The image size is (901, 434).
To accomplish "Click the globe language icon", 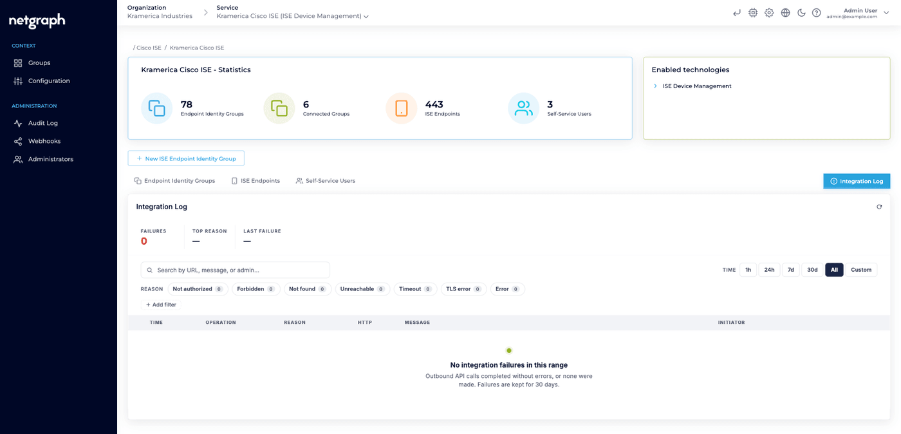I will pyautogui.click(x=785, y=13).
